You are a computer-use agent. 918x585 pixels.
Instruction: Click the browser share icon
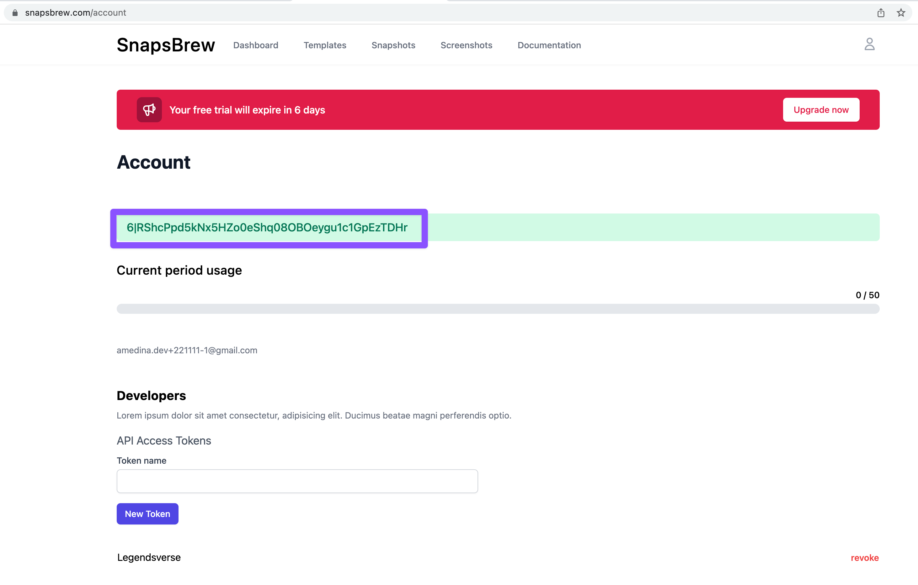pyautogui.click(x=881, y=13)
